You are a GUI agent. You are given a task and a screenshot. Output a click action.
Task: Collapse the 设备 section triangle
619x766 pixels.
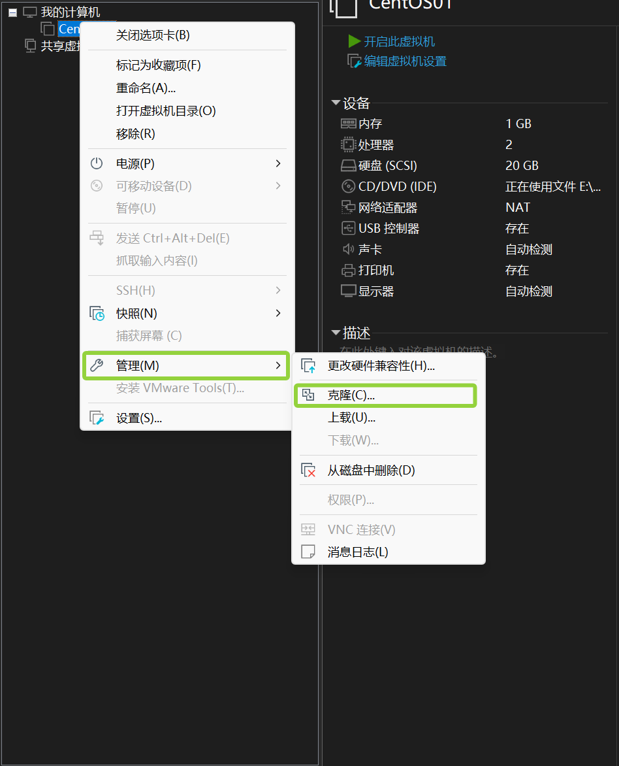(336, 103)
